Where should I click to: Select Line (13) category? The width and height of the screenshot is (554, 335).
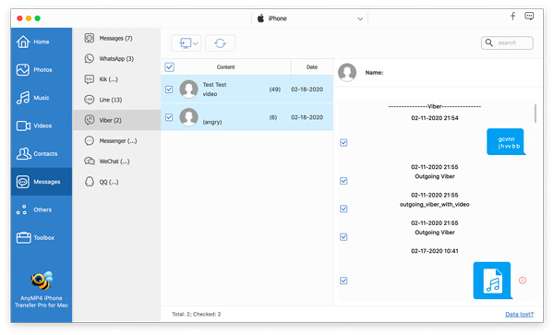pos(116,100)
